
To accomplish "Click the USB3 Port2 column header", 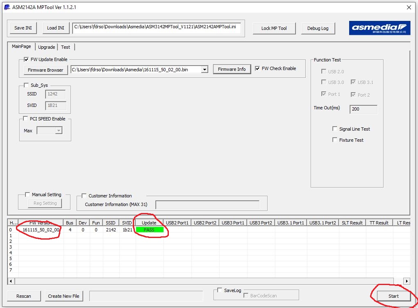I will [261, 223].
